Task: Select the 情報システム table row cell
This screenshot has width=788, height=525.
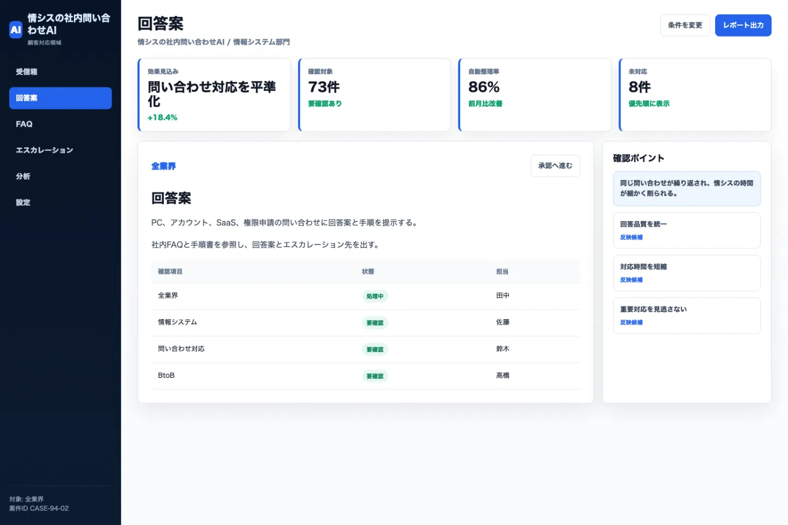Action: click(177, 322)
